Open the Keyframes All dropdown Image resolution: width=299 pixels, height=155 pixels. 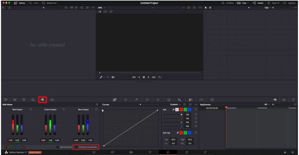267,105
